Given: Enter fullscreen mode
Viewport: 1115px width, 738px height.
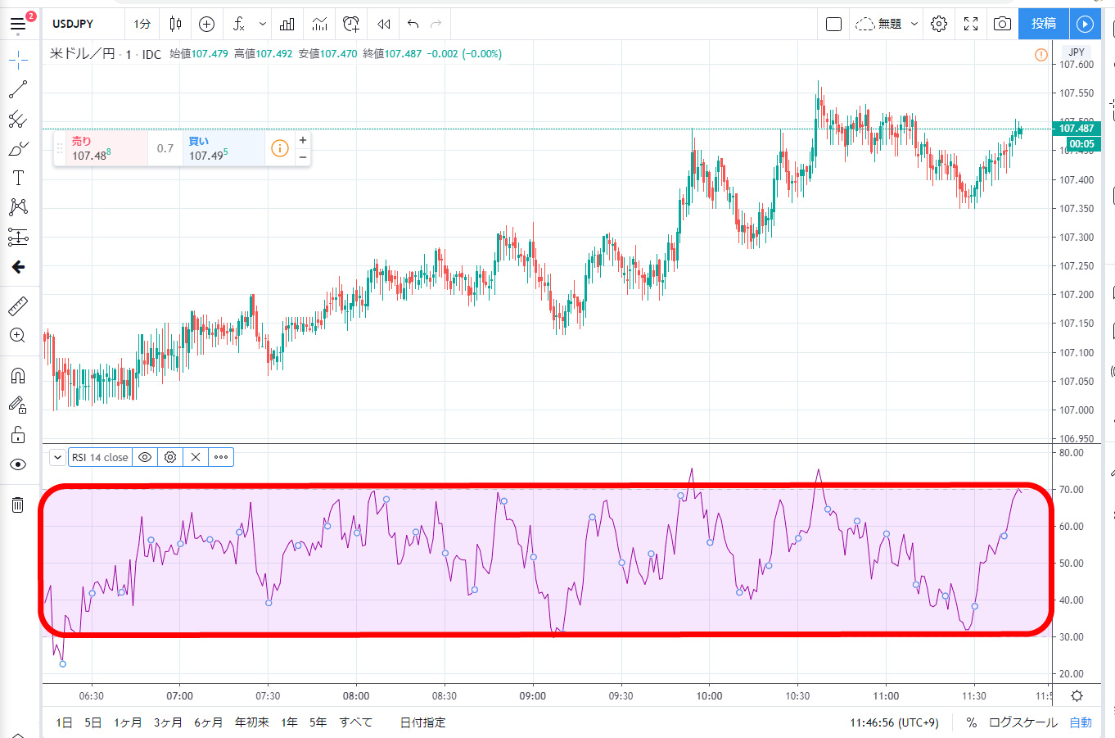Looking at the screenshot, I should 971,24.
